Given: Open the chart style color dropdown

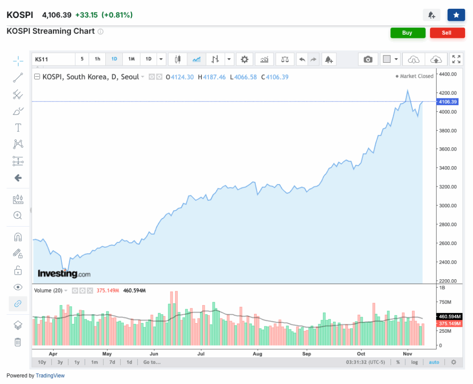Looking at the screenshot, I should (x=396, y=59).
